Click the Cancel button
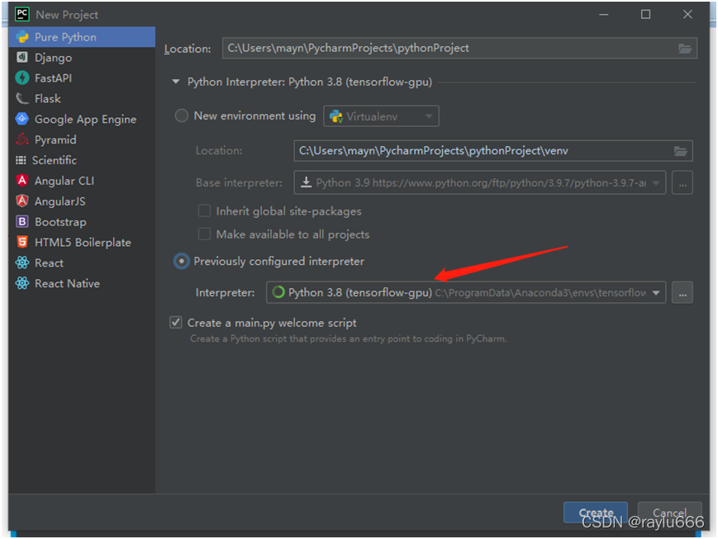This screenshot has width=718, height=539. click(x=669, y=513)
